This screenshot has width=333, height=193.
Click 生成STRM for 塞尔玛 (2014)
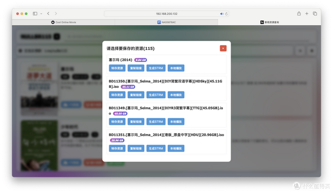pyautogui.click(x=156, y=68)
